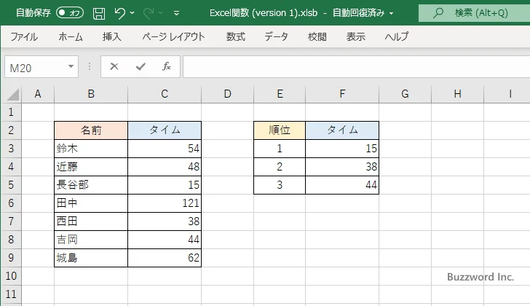This screenshot has width=530, height=306.
Task: Expand the Name Box dropdown arrow
Action: pyautogui.click(x=71, y=66)
